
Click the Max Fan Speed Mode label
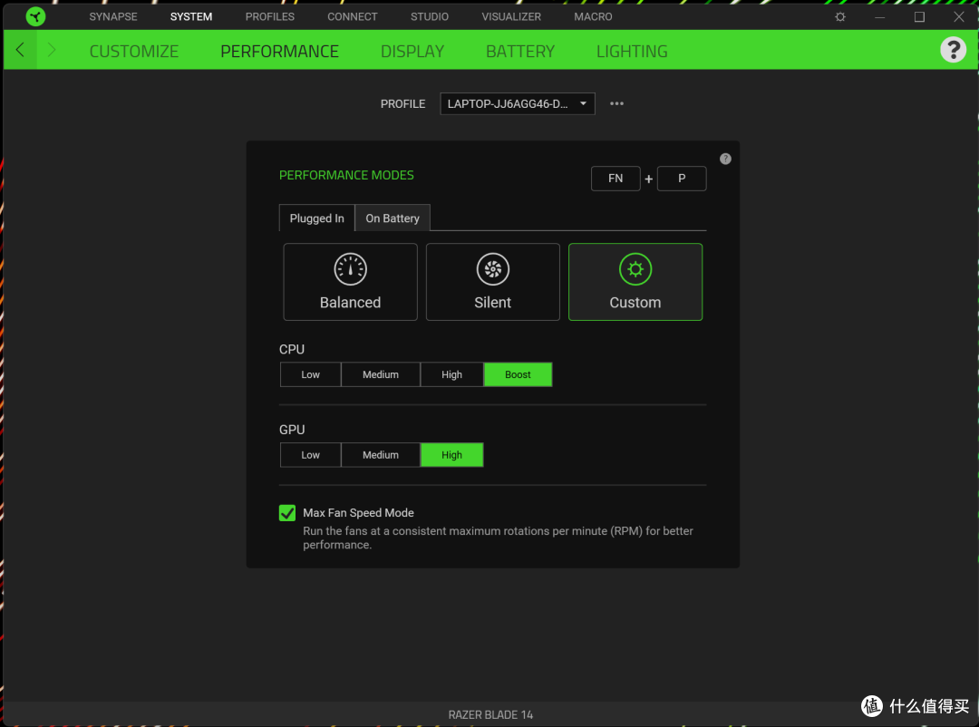pyautogui.click(x=358, y=513)
